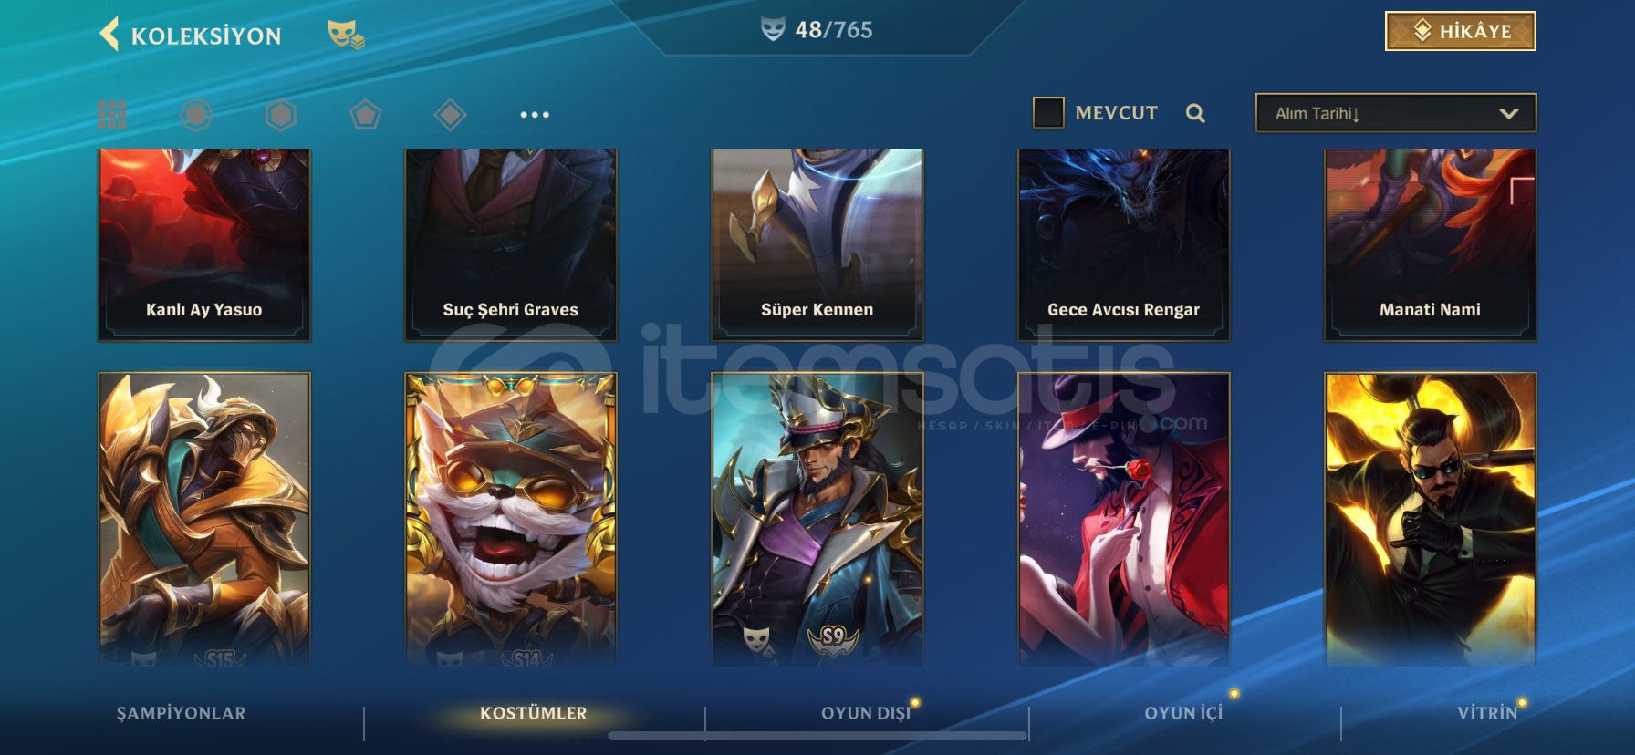Switch to the Şampiyonlar tab

coord(181,714)
